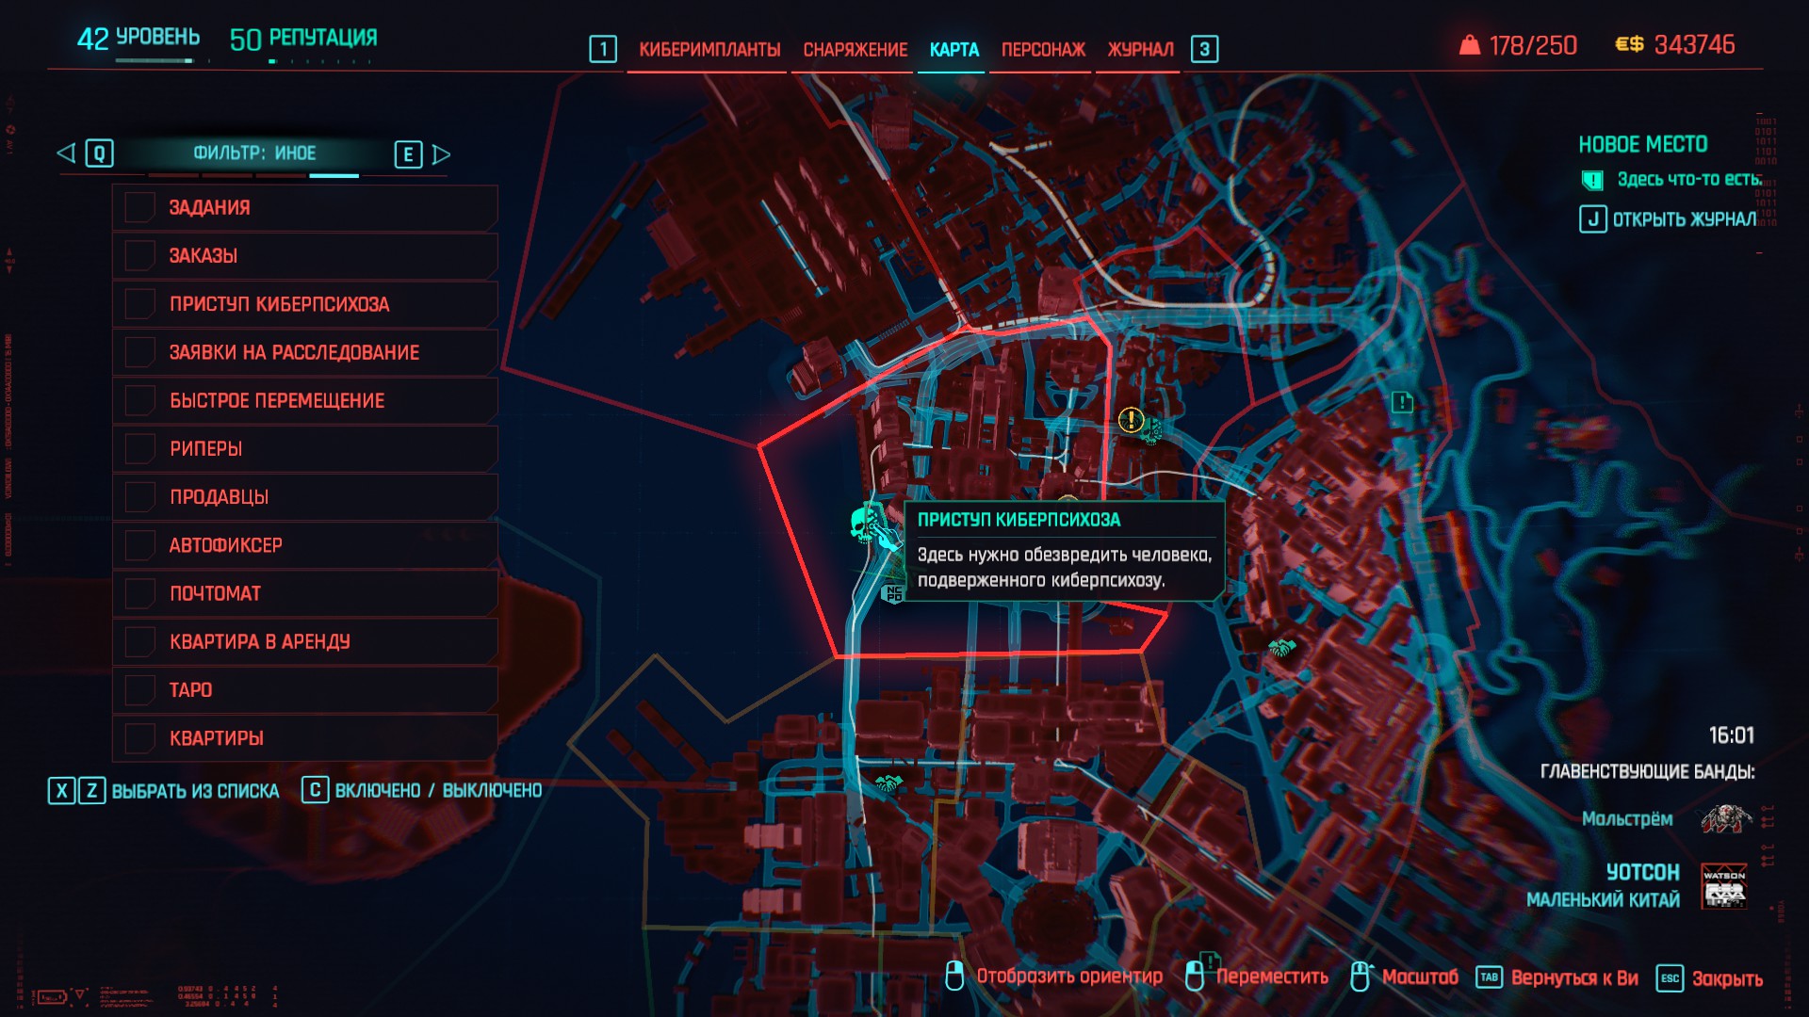
Task: Click the mouse icon beside Переместить
Action: (1195, 977)
